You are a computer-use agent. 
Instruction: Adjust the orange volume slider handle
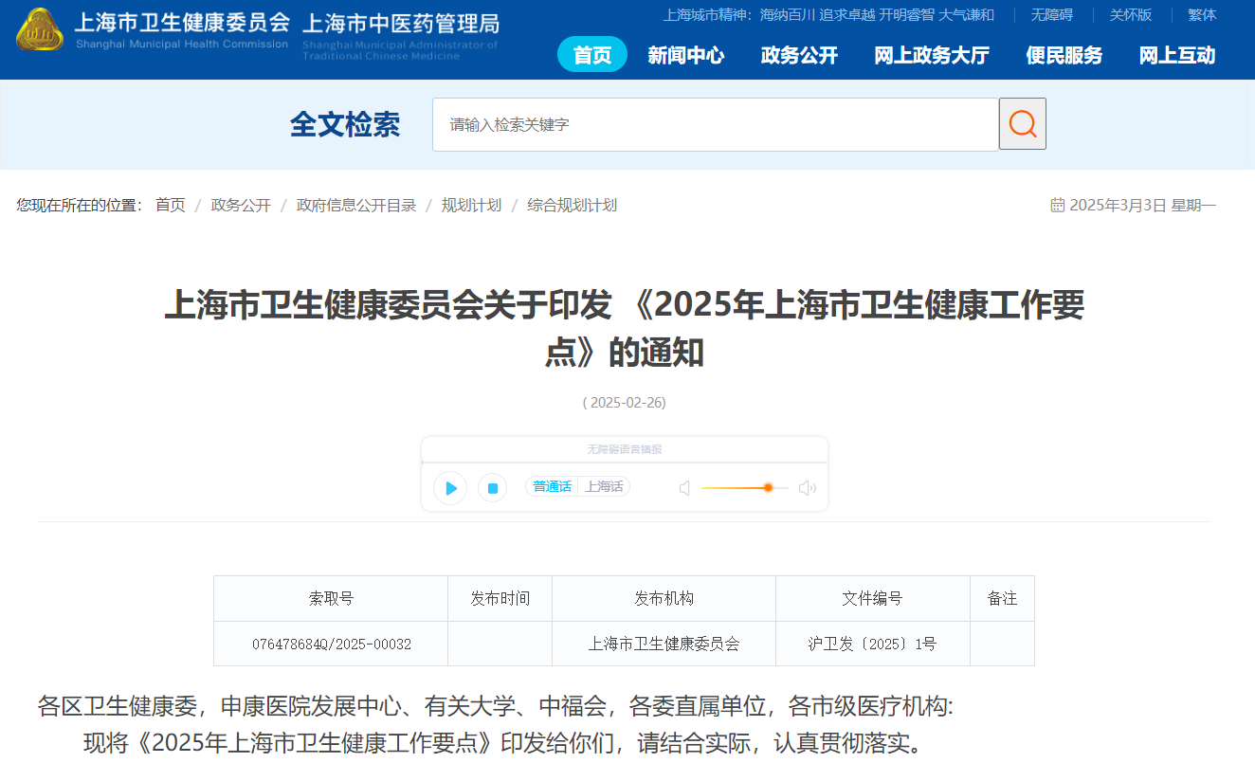768,487
